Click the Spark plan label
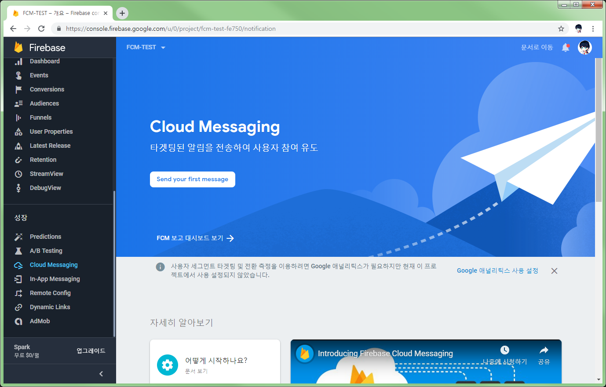The height and width of the screenshot is (387, 606). [22, 347]
